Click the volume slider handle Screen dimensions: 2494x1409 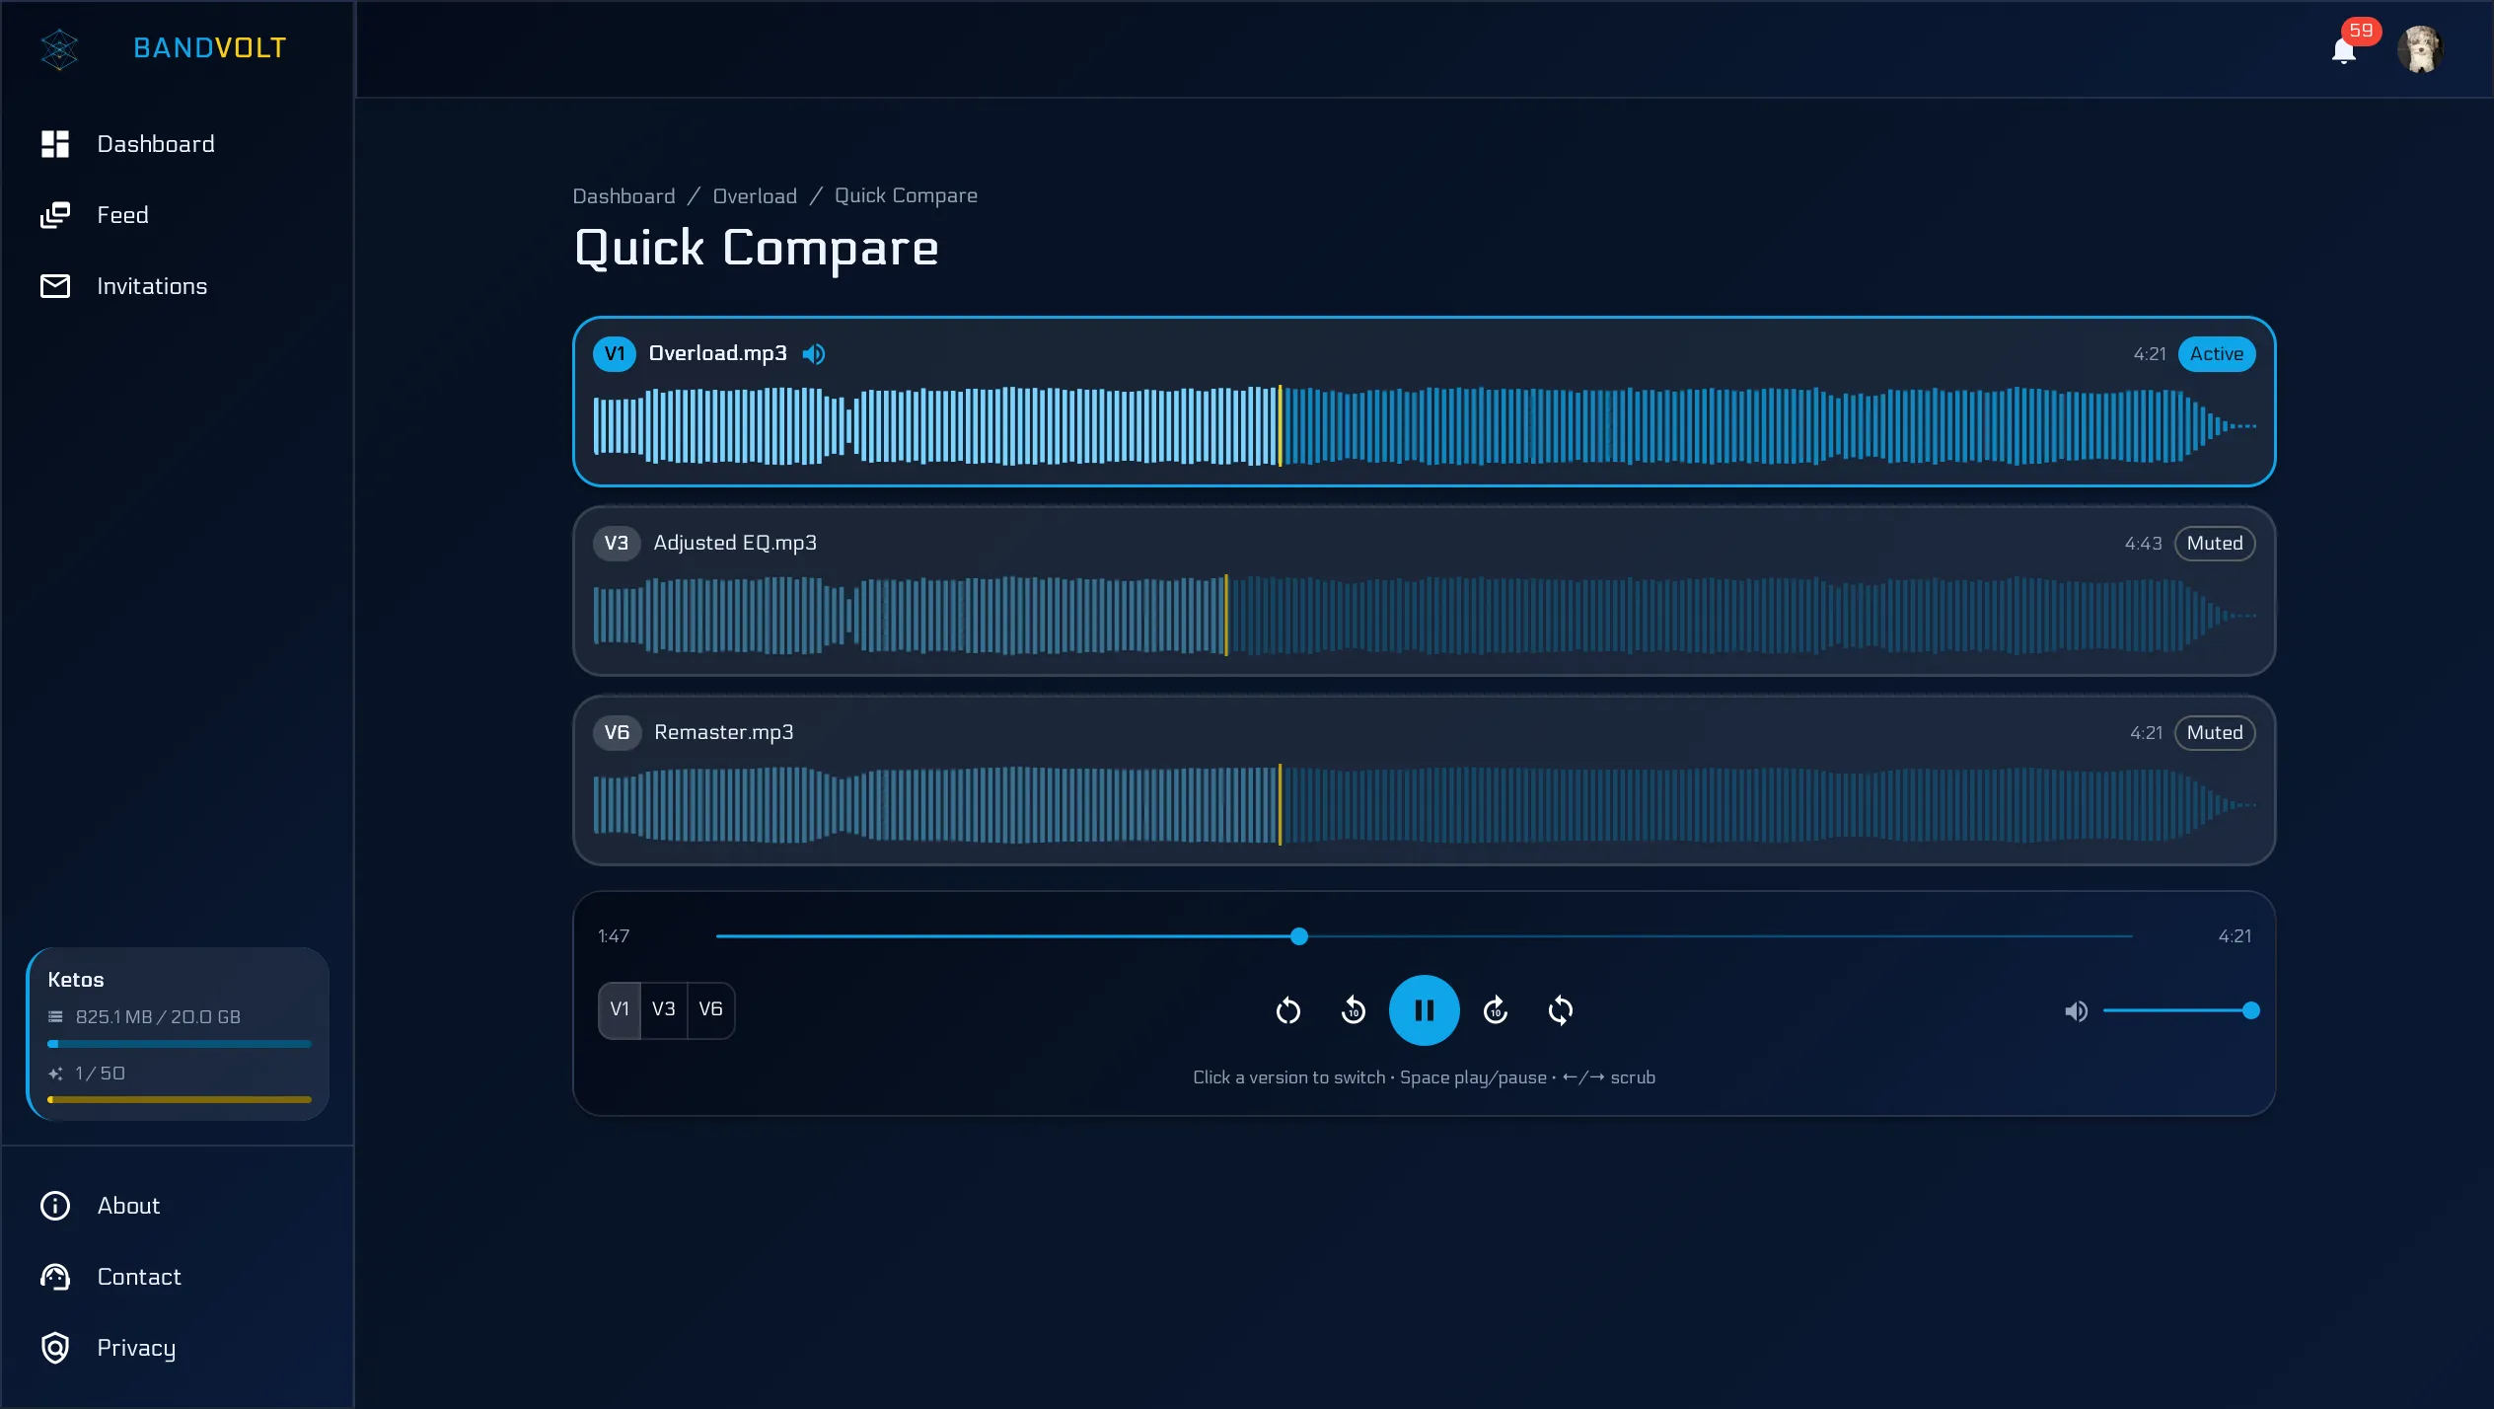[x=2251, y=1010]
